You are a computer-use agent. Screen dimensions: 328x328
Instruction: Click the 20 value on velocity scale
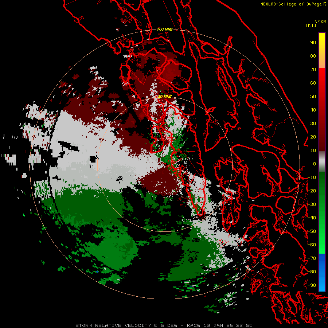[x=313, y=137]
